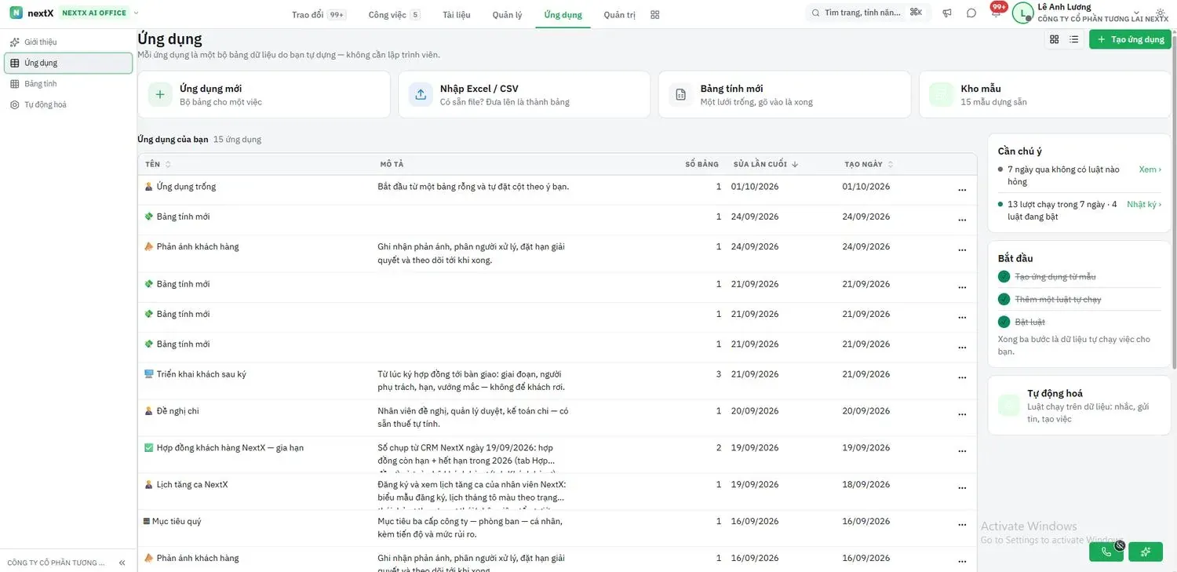Switch to grid view of applications
This screenshot has height=572, width=1177.
pos(1054,39)
